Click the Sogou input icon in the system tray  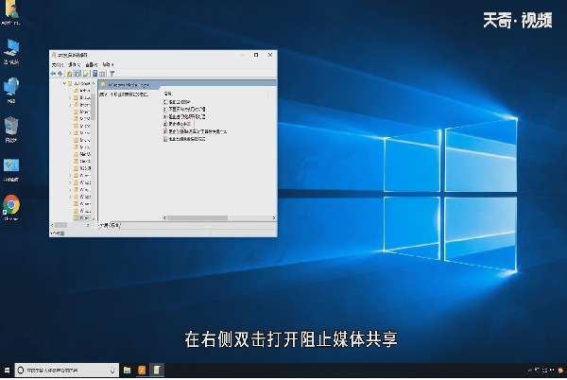(x=560, y=371)
